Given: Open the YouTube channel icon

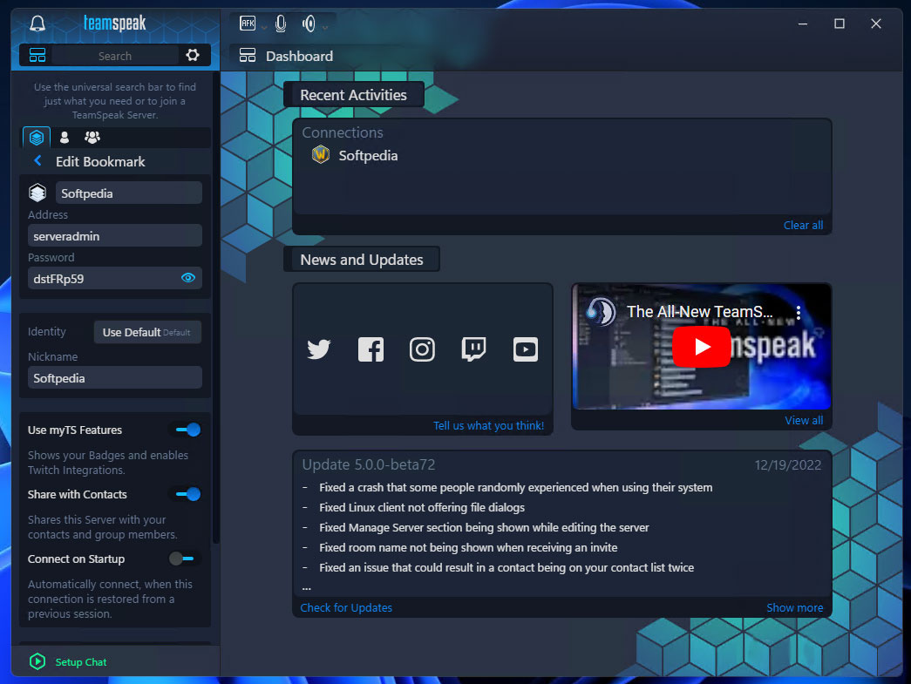Looking at the screenshot, I should coord(525,349).
